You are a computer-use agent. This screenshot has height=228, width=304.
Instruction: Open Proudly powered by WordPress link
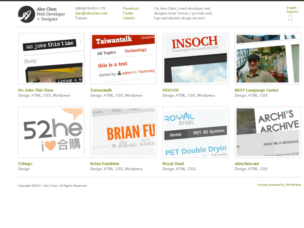coord(279,185)
